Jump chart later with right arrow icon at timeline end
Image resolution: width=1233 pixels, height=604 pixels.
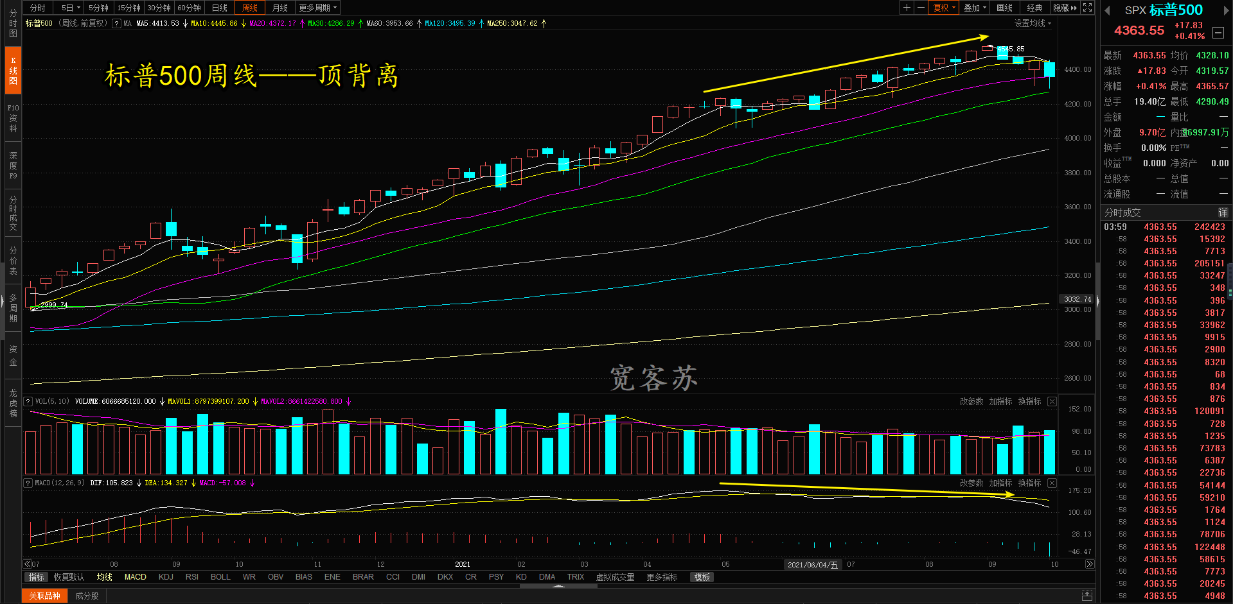click(x=1089, y=564)
